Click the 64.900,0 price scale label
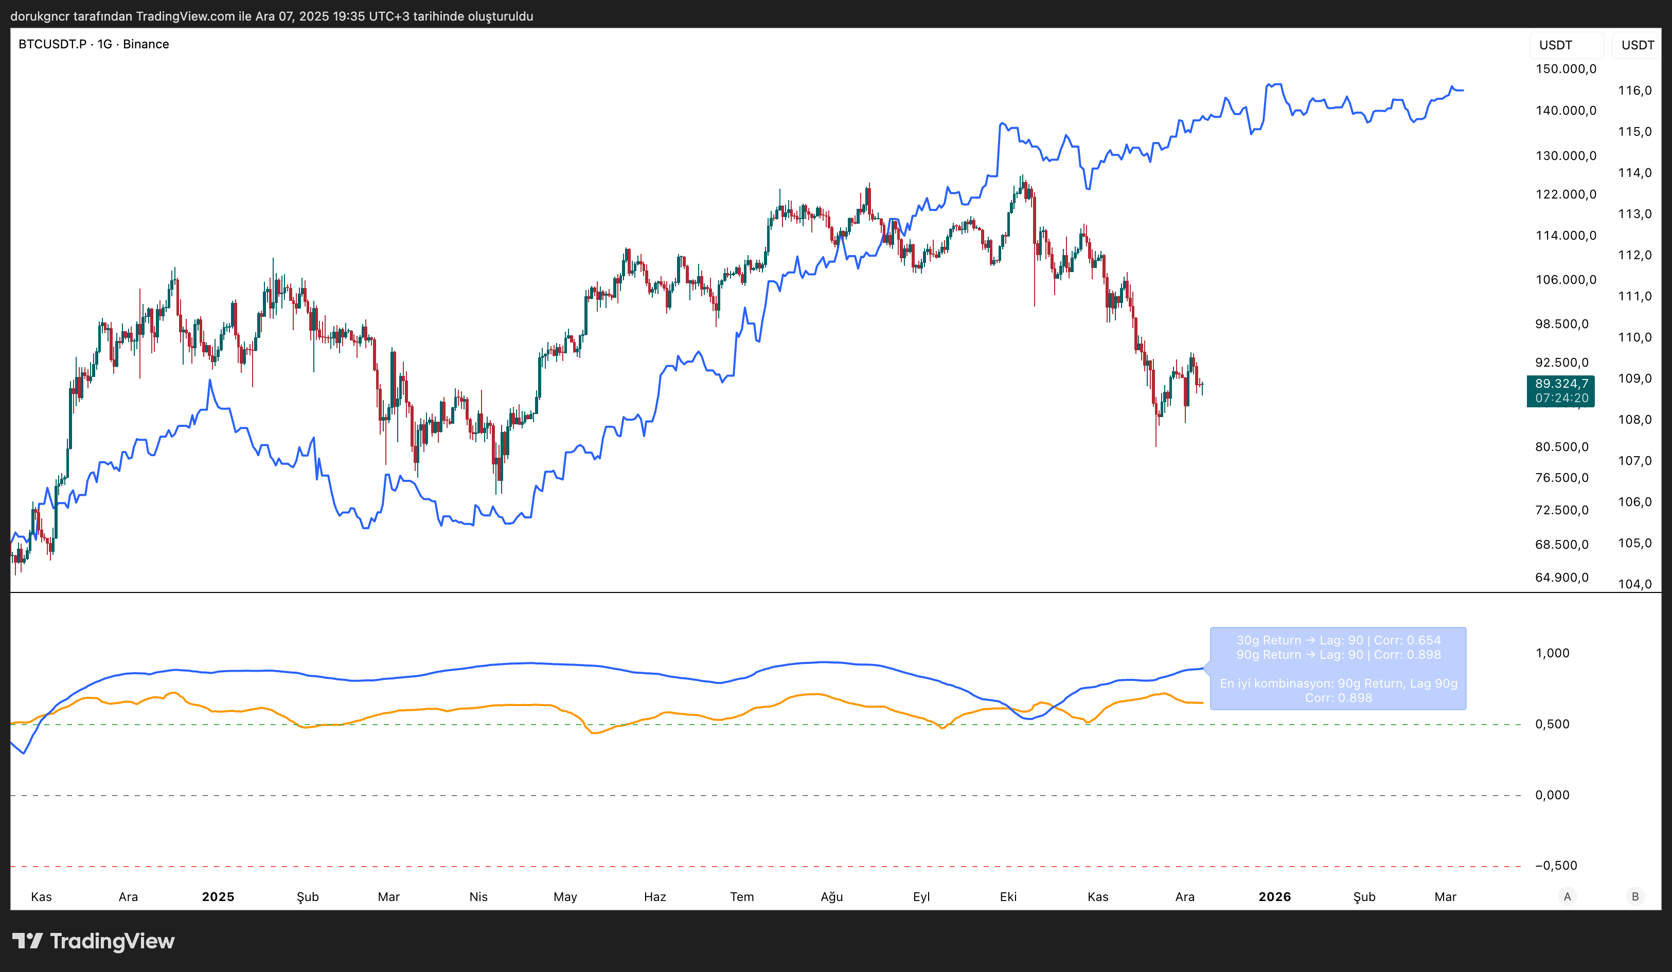The image size is (1672, 972). 1561,577
